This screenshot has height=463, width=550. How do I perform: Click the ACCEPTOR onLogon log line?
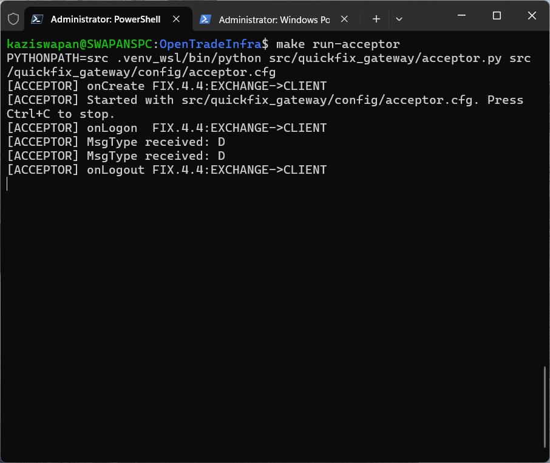click(x=166, y=128)
